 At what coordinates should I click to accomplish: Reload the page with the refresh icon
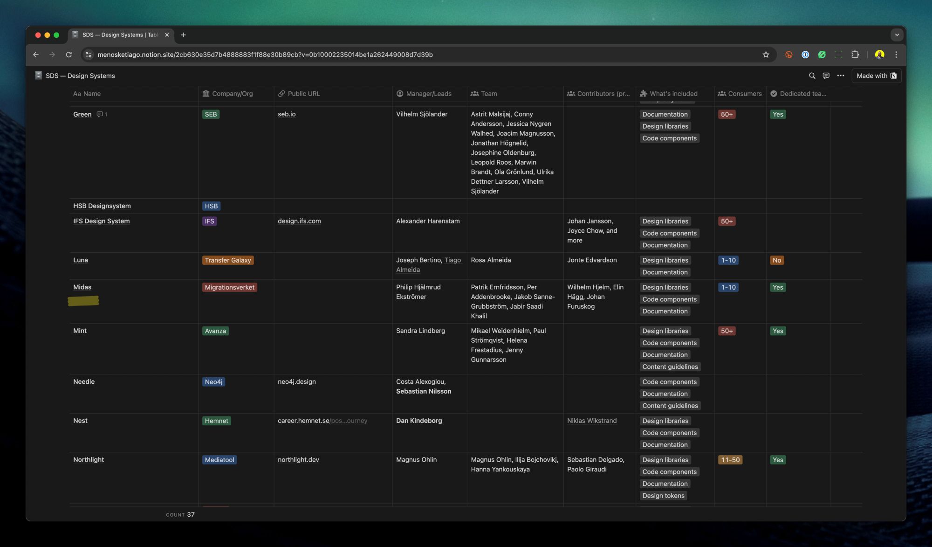point(69,55)
